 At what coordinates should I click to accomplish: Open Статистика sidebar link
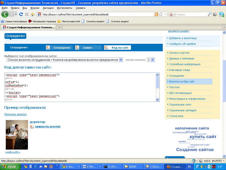(176, 116)
